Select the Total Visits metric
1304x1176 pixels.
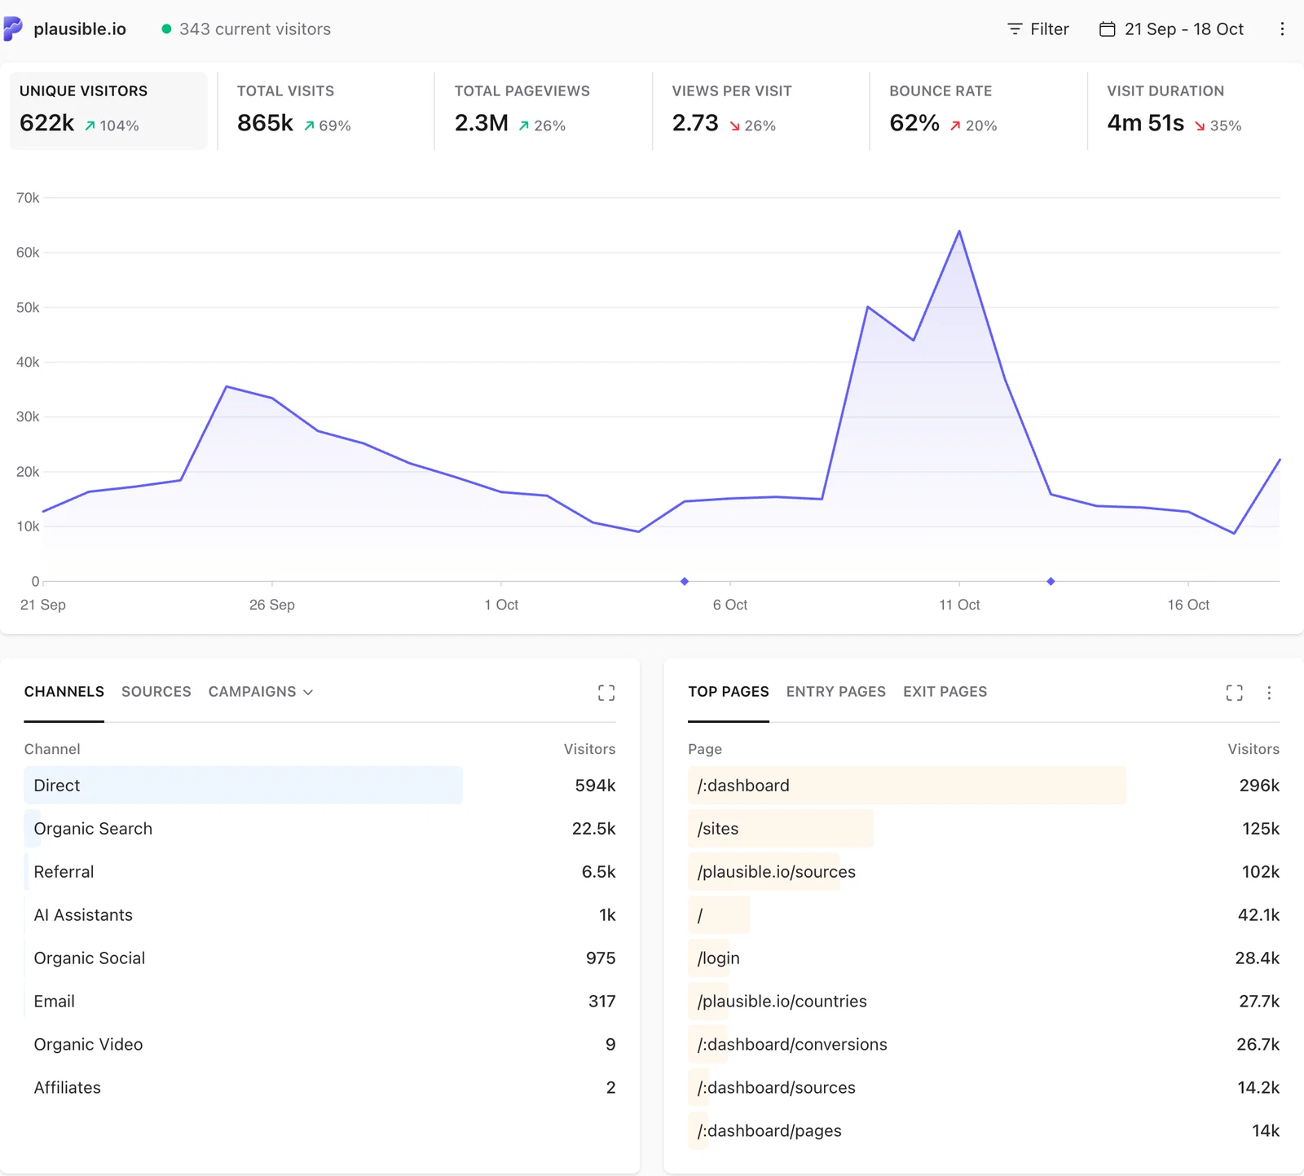point(326,111)
